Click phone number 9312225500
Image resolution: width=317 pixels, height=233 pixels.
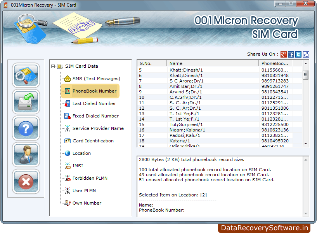pyautogui.click(x=275, y=124)
